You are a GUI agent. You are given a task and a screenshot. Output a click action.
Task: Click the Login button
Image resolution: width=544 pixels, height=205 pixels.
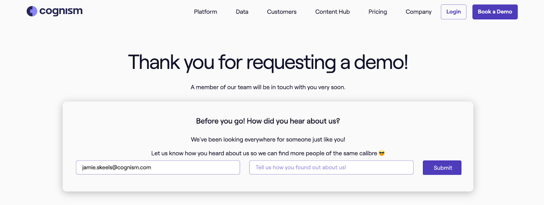(454, 12)
